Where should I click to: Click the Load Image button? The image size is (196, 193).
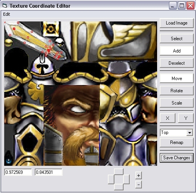click(x=177, y=23)
